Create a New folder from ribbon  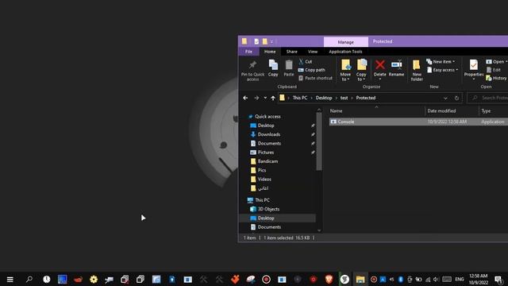417,71
